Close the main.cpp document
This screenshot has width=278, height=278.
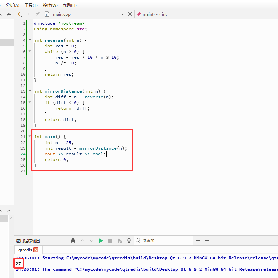click(x=130, y=14)
